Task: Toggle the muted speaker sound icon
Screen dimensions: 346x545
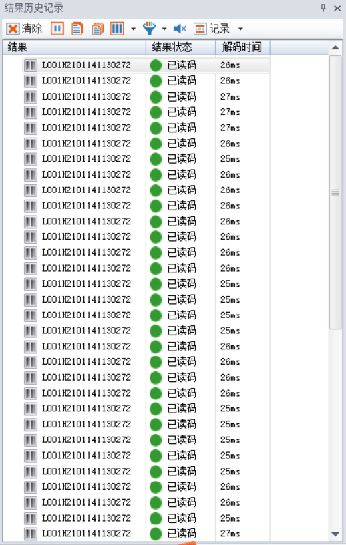Action: point(180,29)
